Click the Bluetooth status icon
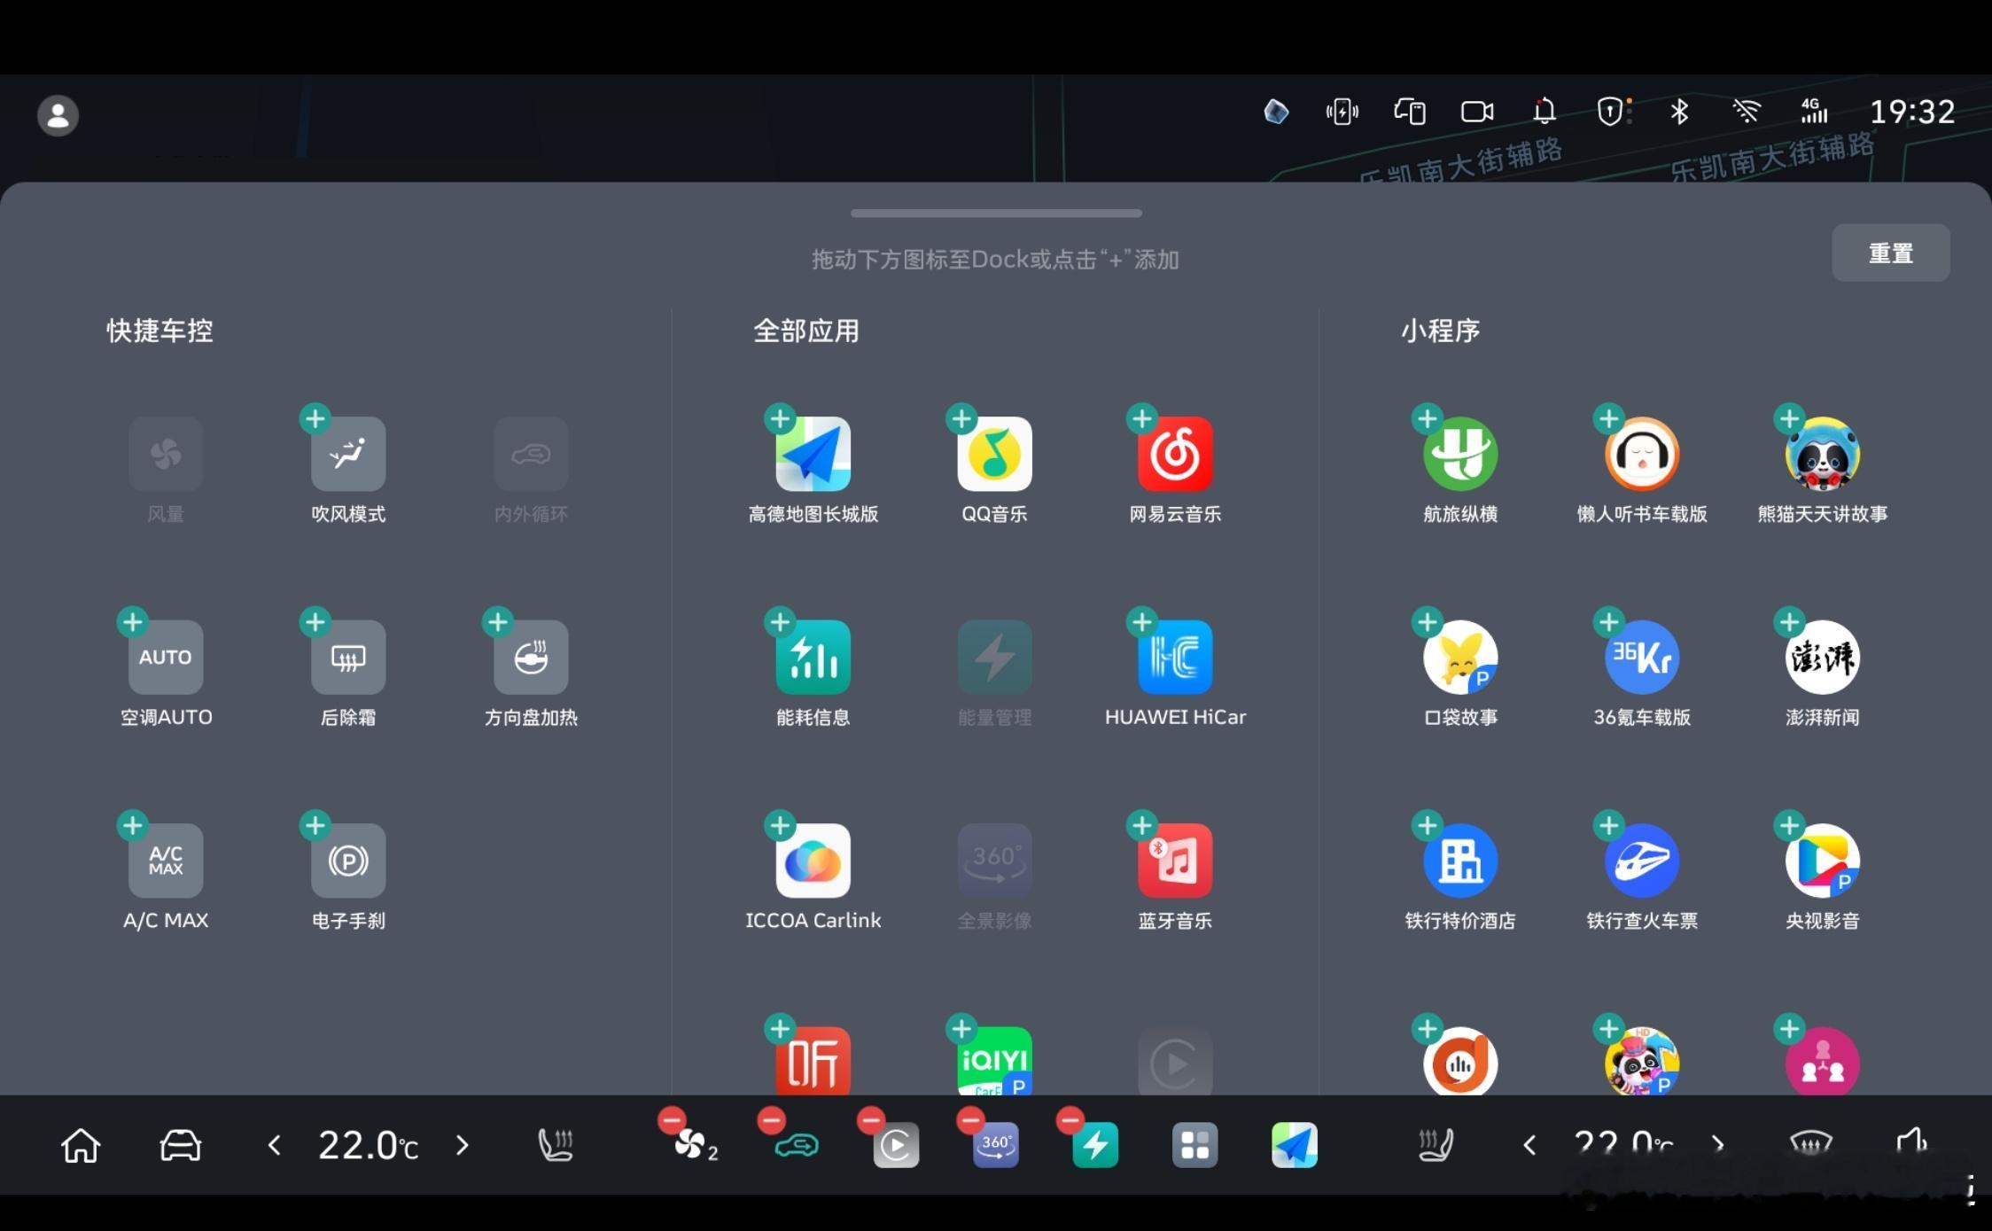 pyautogui.click(x=1678, y=112)
